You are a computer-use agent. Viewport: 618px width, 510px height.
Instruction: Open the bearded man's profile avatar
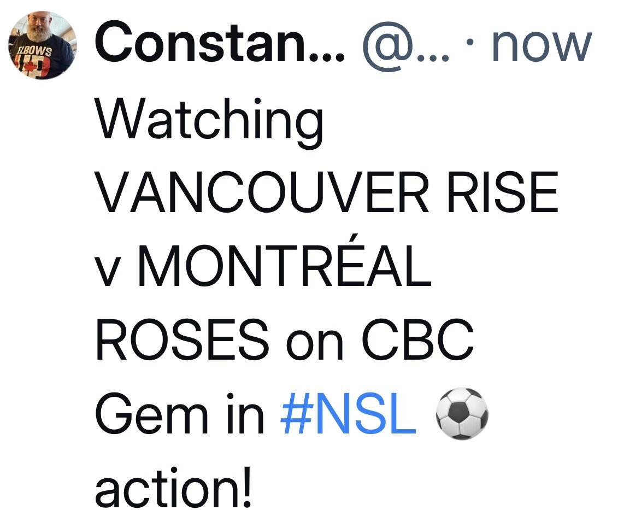43,45
